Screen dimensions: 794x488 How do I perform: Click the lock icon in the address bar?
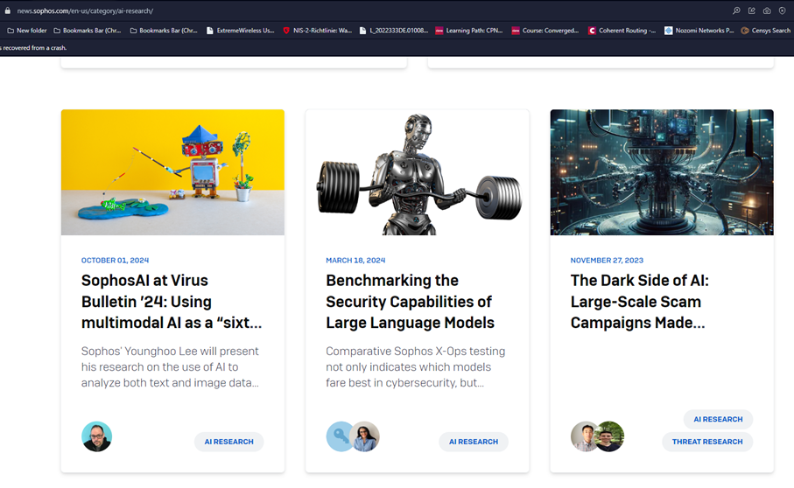tap(8, 10)
